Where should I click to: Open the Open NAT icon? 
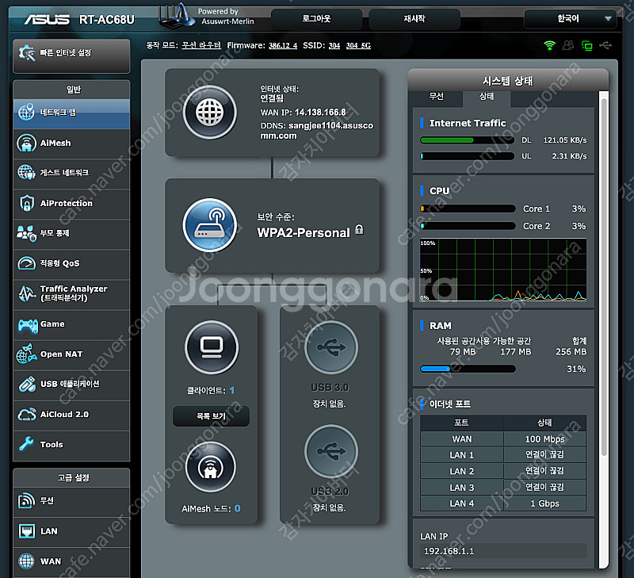pyautogui.click(x=26, y=354)
